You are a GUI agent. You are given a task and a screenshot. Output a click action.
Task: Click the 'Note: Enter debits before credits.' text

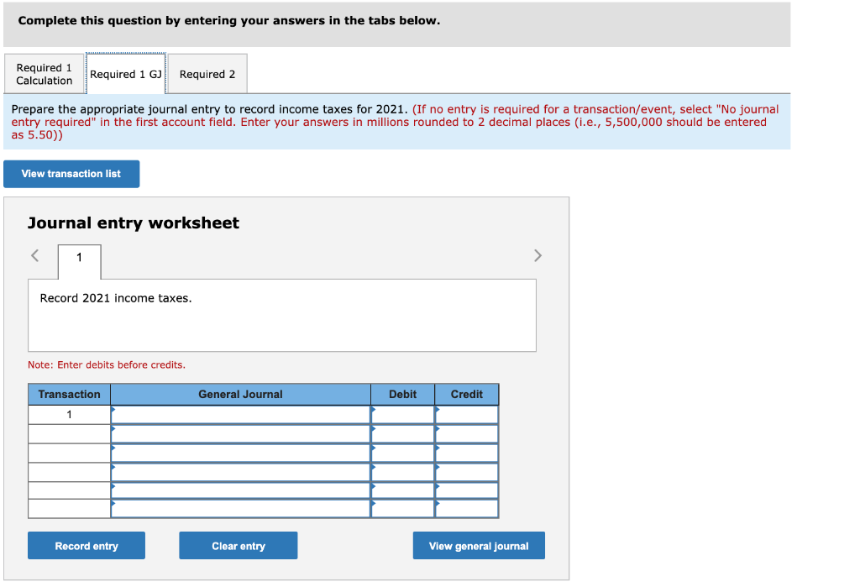(x=107, y=364)
